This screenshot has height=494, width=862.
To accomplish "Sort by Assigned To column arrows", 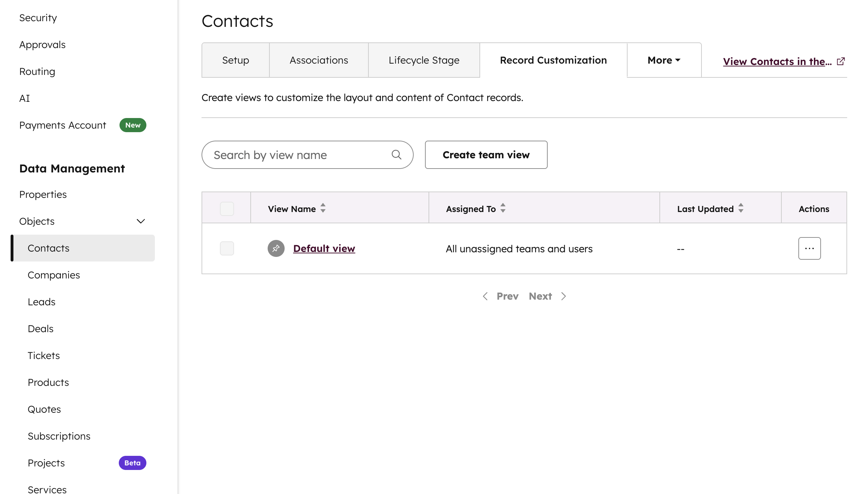I will pos(503,208).
